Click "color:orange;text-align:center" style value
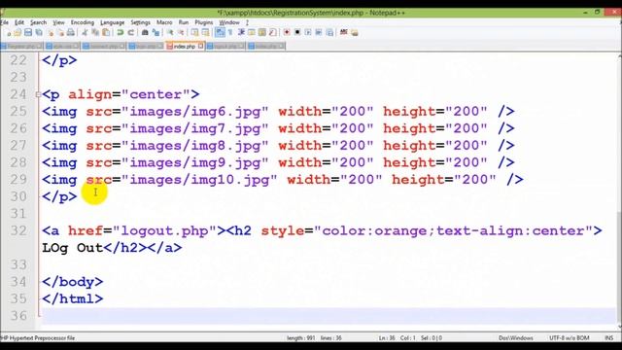 [454, 231]
